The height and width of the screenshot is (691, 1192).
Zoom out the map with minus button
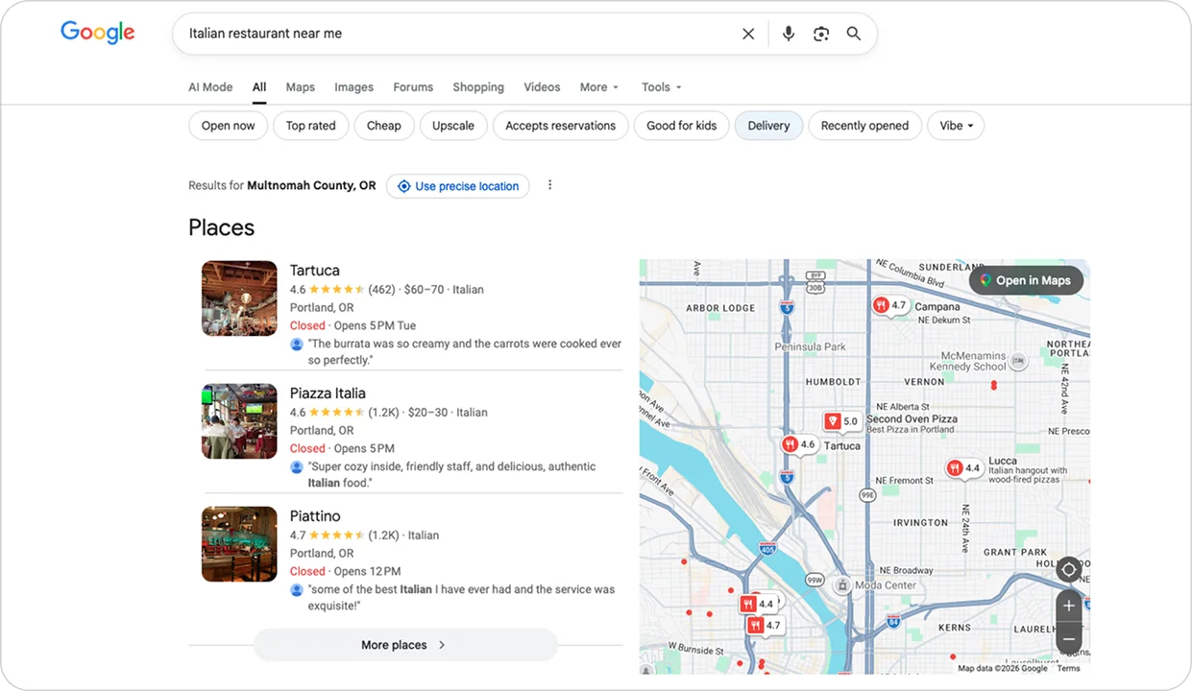coord(1069,638)
